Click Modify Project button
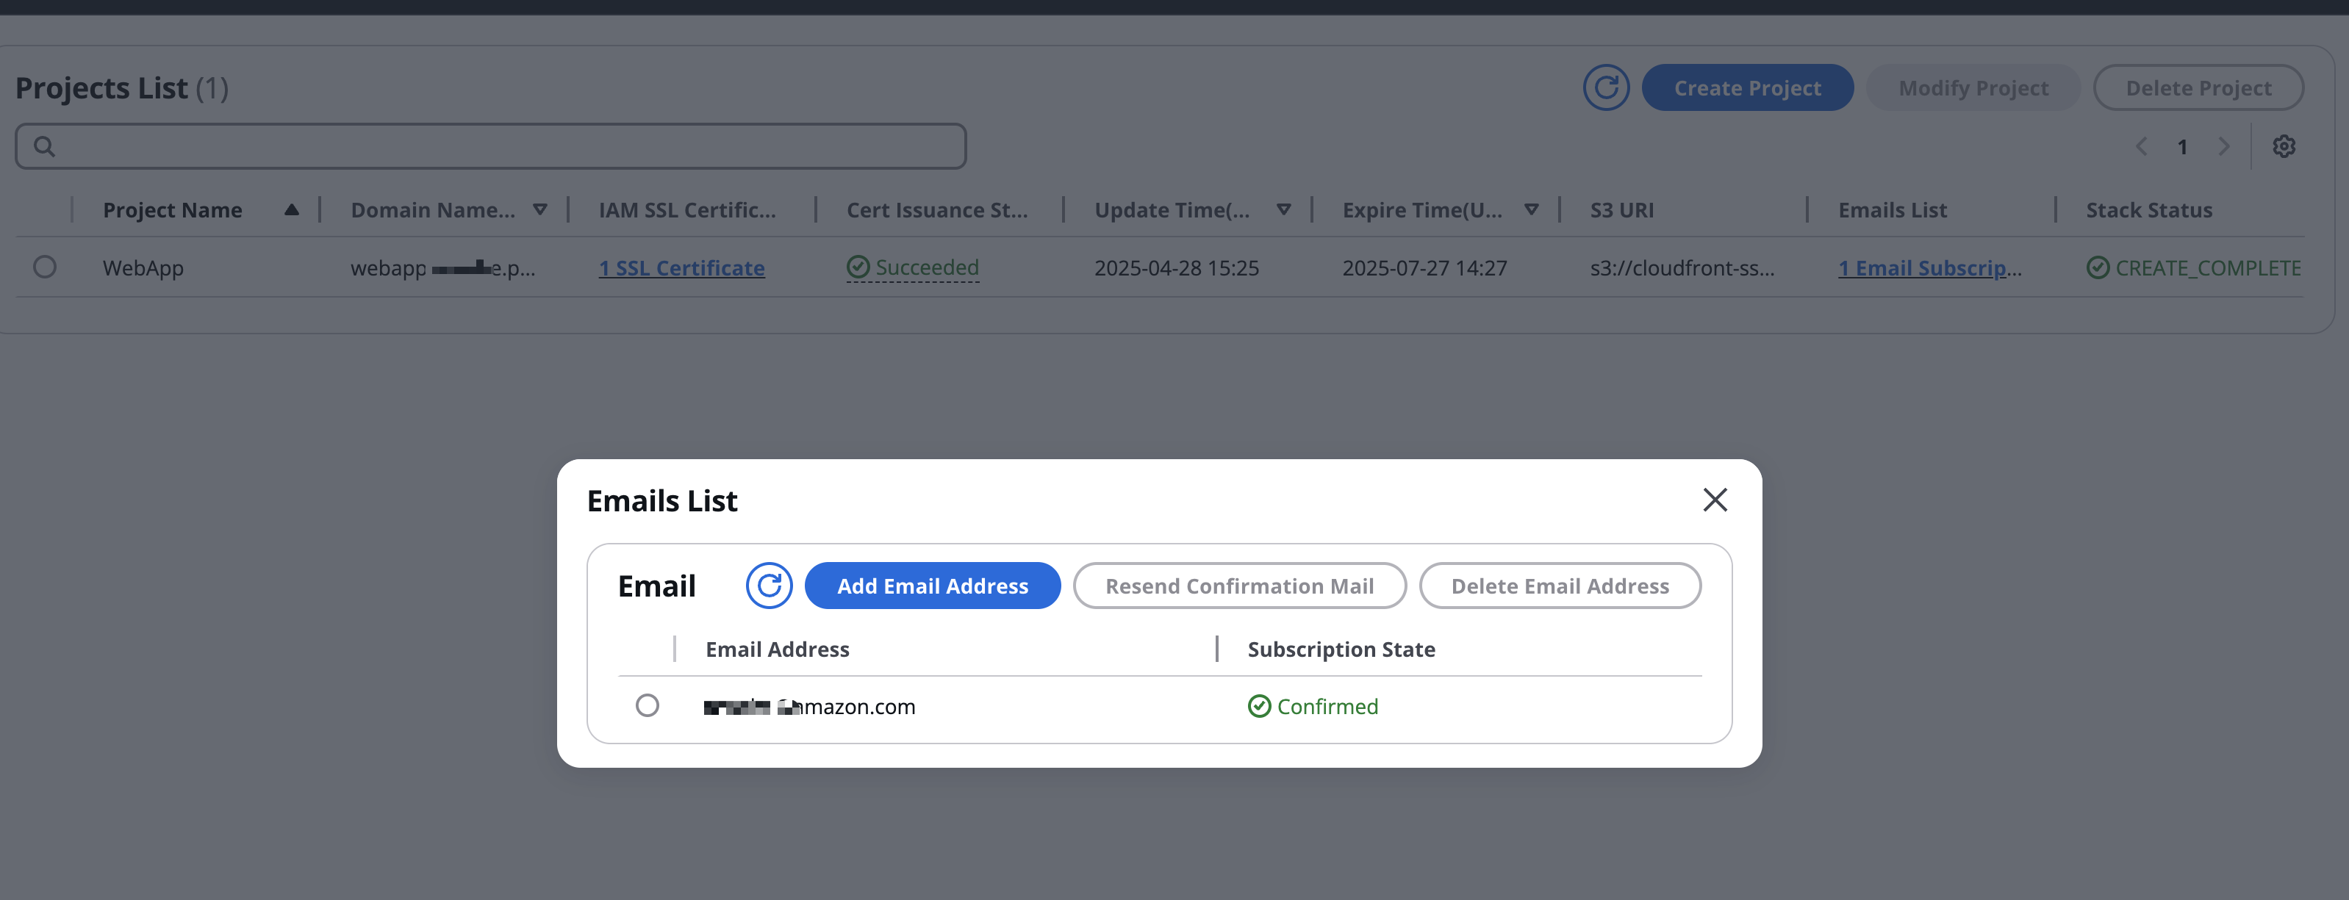This screenshot has height=900, width=2349. [x=1973, y=87]
